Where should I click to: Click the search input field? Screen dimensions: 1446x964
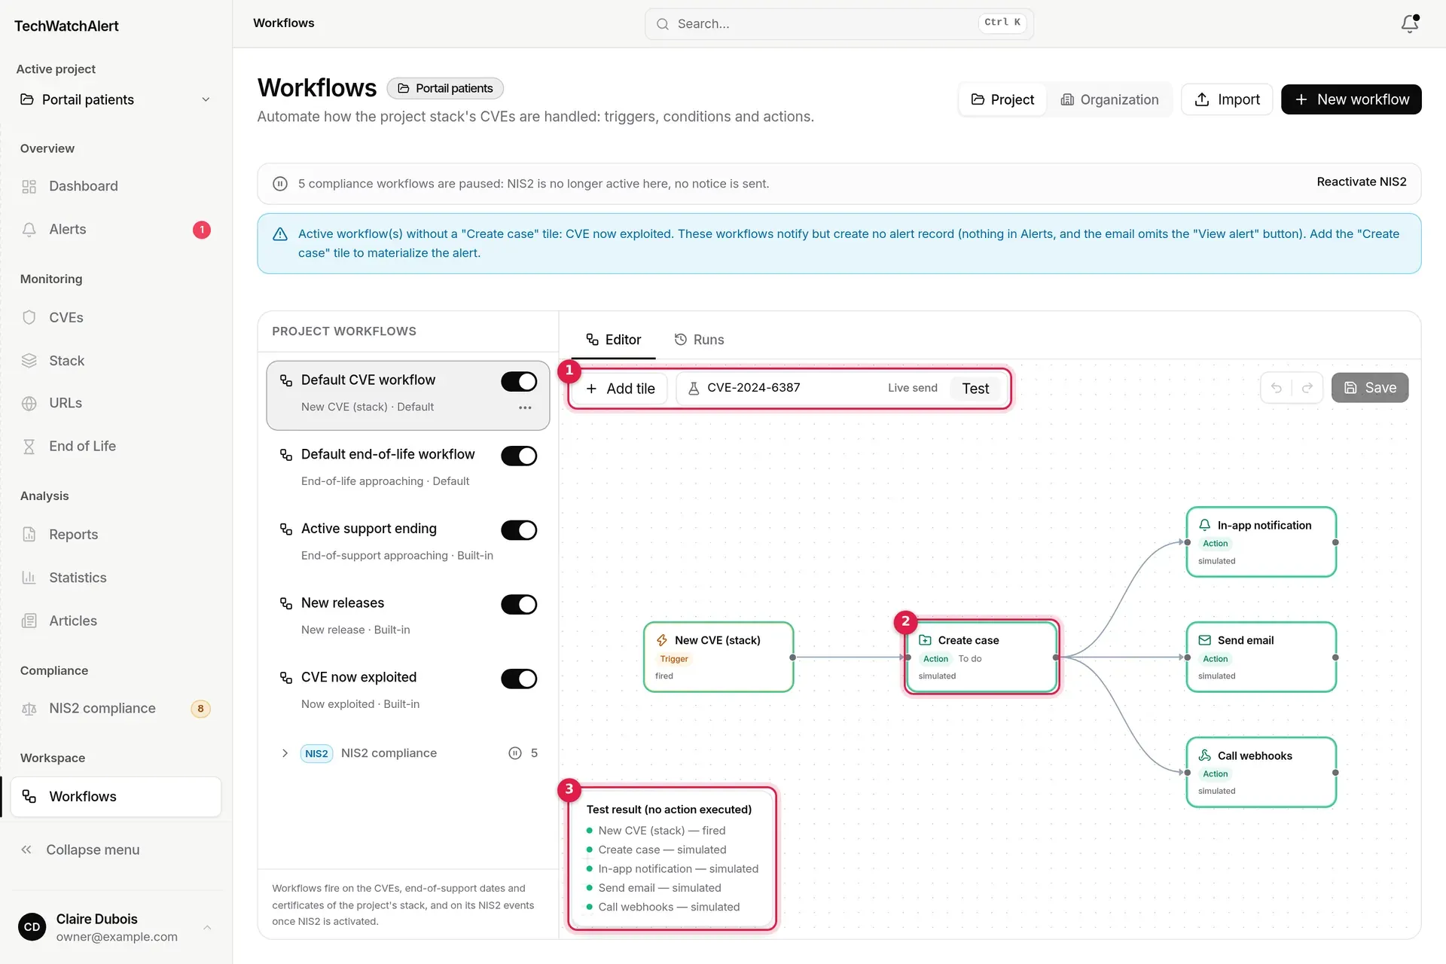pos(839,24)
